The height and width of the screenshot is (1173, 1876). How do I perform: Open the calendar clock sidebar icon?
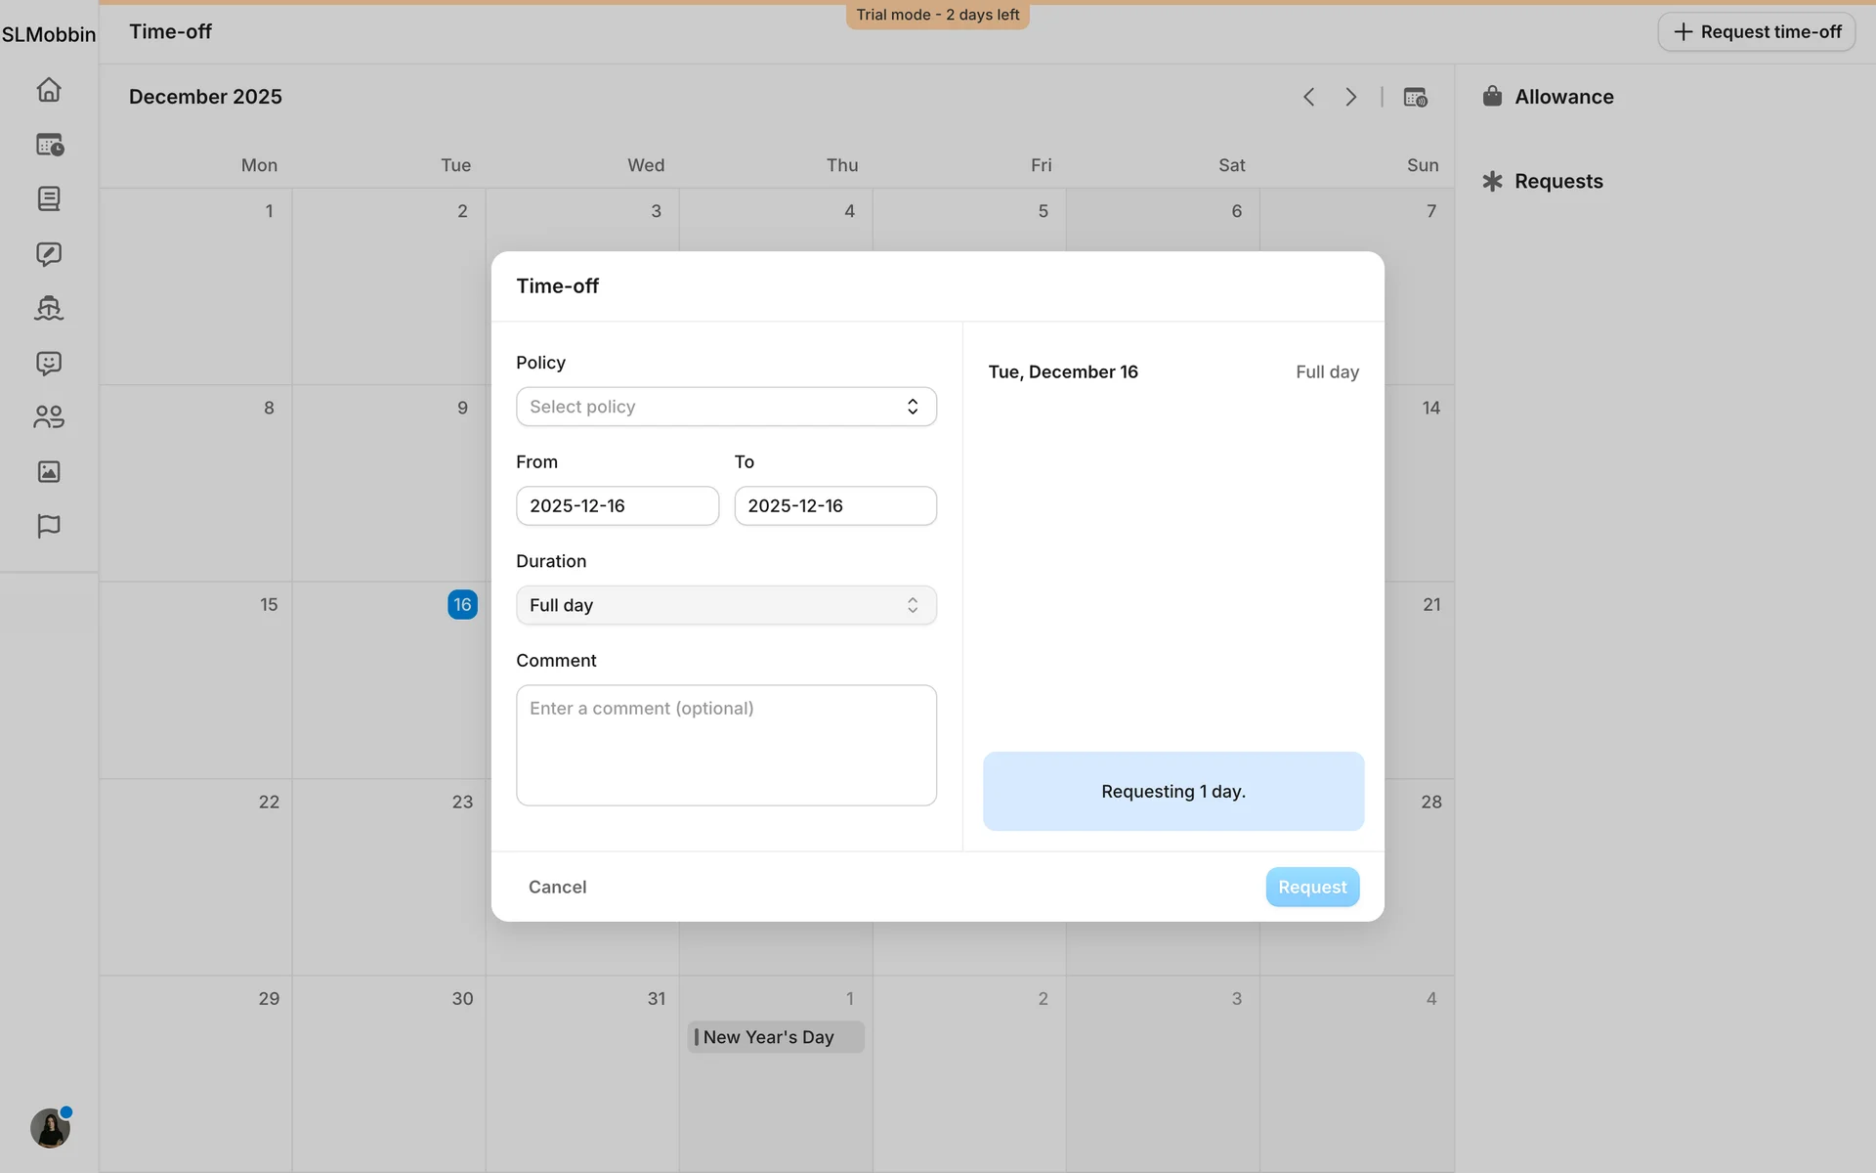pyautogui.click(x=49, y=145)
